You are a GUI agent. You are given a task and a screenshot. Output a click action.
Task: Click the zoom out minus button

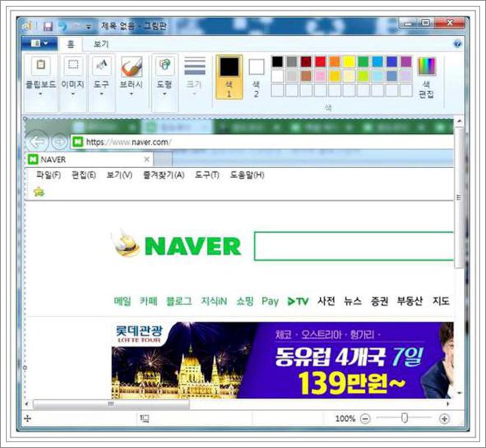(x=365, y=419)
